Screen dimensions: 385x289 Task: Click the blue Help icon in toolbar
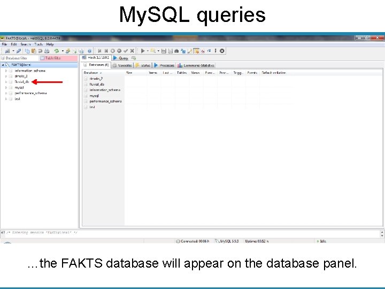89,51
